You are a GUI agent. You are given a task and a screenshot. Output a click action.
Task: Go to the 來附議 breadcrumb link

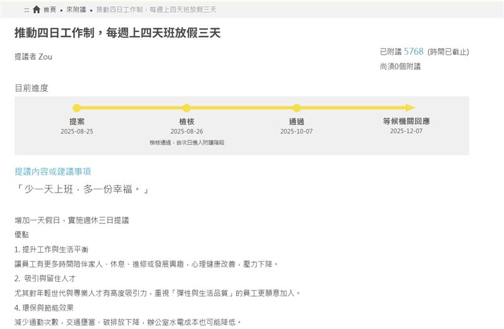click(x=75, y=9)
